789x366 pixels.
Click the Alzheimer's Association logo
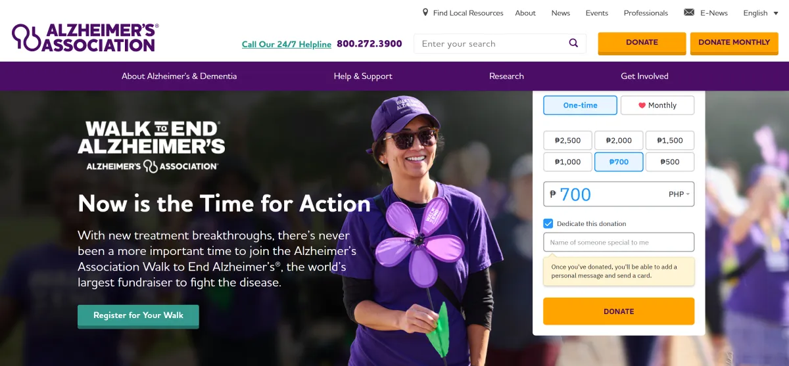pyautogui.click(x=85, y=37)
